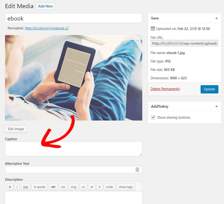Focus the Description text area
The height and width of the screenshot is (204, 224).
74,198
